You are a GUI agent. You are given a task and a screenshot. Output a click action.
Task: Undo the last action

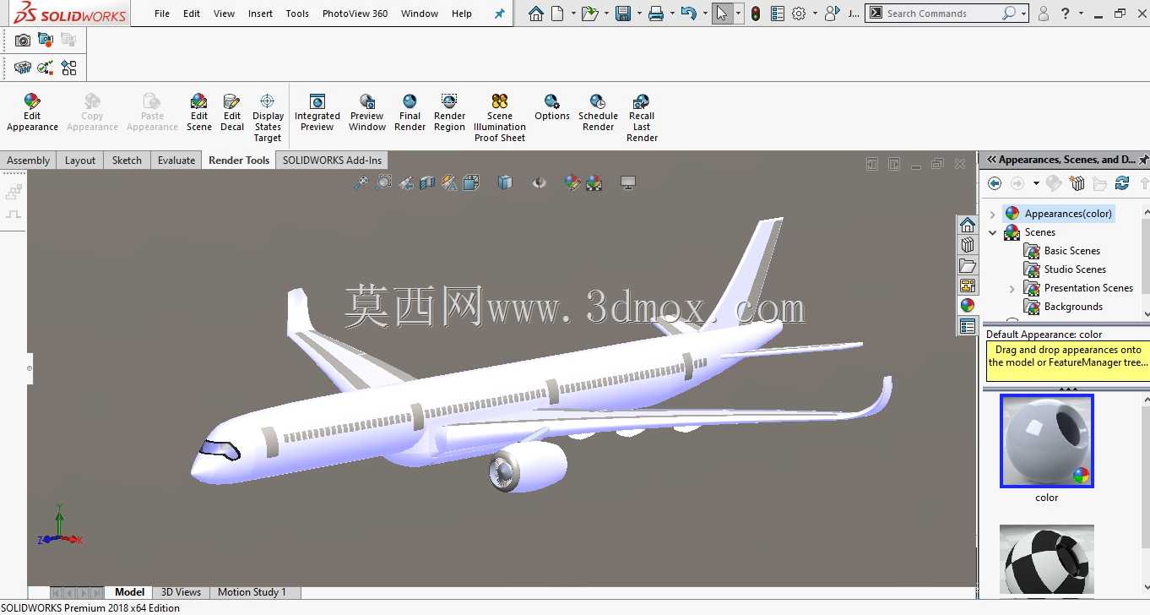click(x=688, y=14)
